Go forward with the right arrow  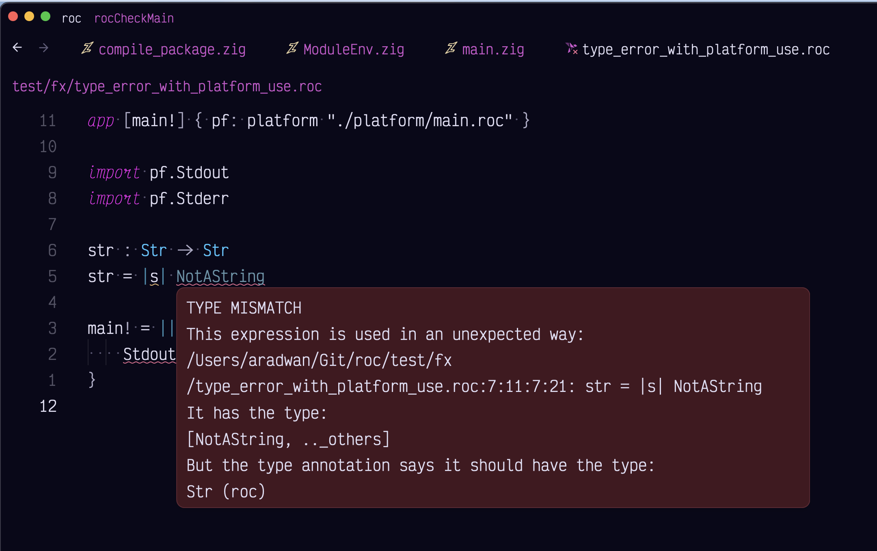point(43,48)
